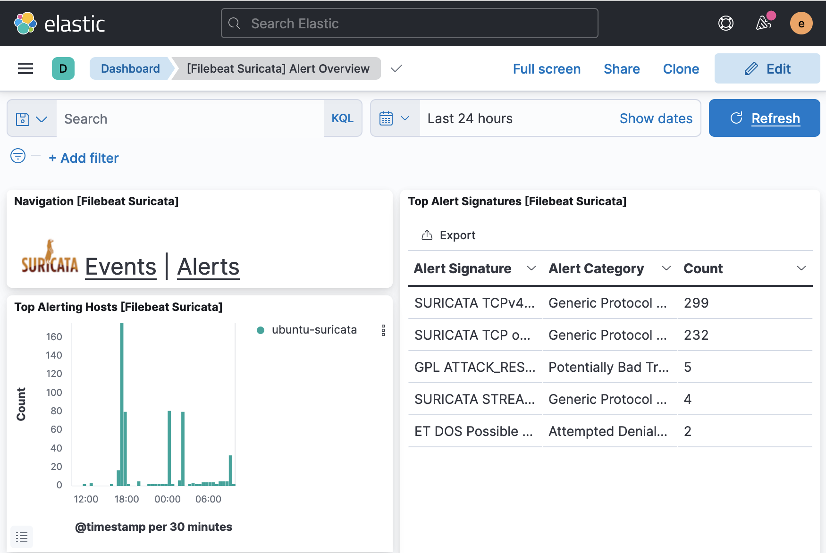Image resolution: width=826 pixels, height=553 pixels.
Task: Open the help lifebuoy menu
Action: [x=725, y=23]
